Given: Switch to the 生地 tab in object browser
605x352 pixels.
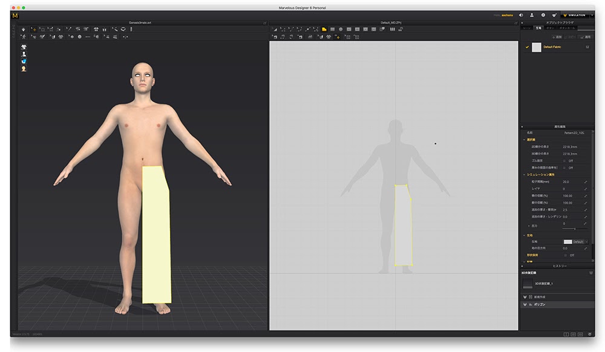Looking at the screenshot, I should pos(538,28).
